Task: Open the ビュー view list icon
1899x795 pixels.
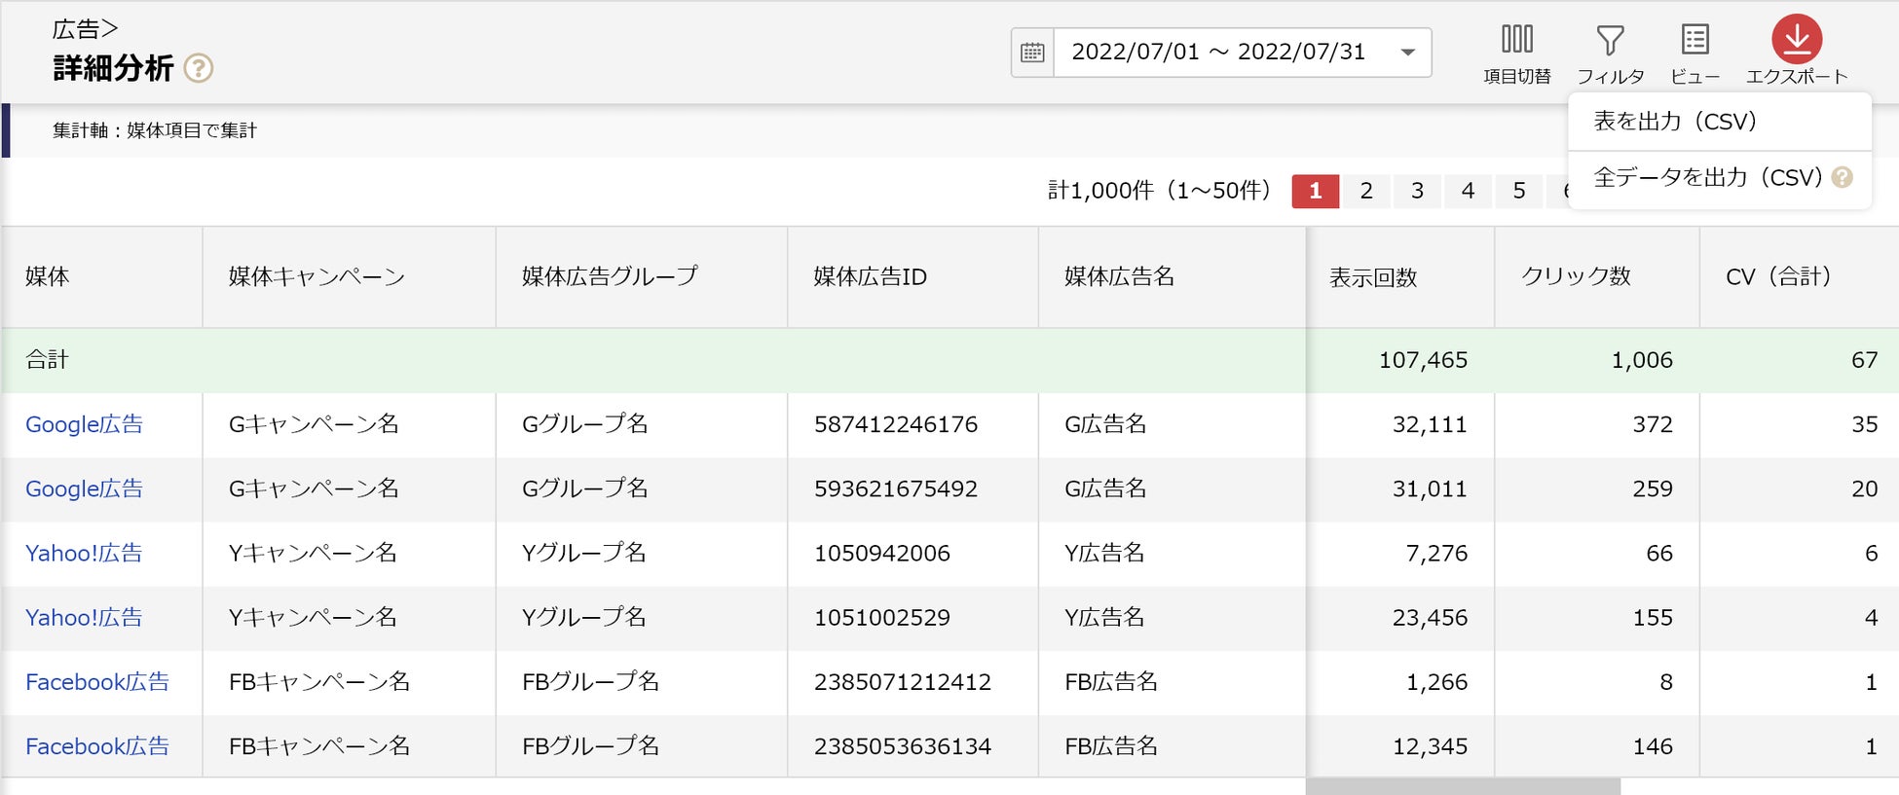Action: pyautogui.click(x=1694, y=40)
